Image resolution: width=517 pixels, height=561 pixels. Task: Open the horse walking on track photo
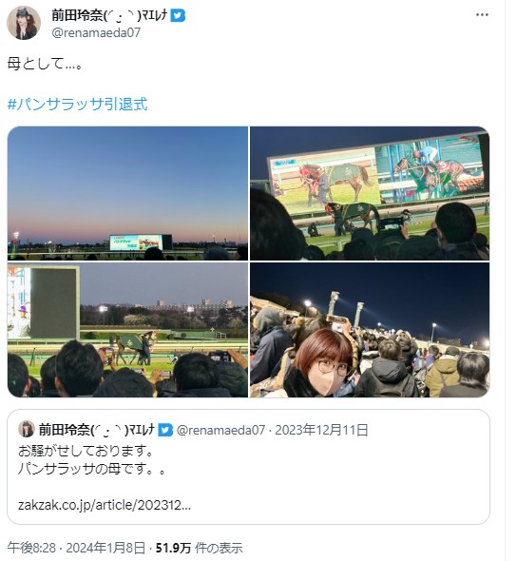point(127,330)
